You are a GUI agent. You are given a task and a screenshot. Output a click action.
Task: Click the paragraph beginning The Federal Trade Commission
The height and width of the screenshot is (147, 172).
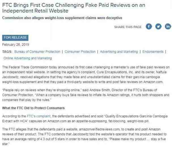tap(86, 75)
